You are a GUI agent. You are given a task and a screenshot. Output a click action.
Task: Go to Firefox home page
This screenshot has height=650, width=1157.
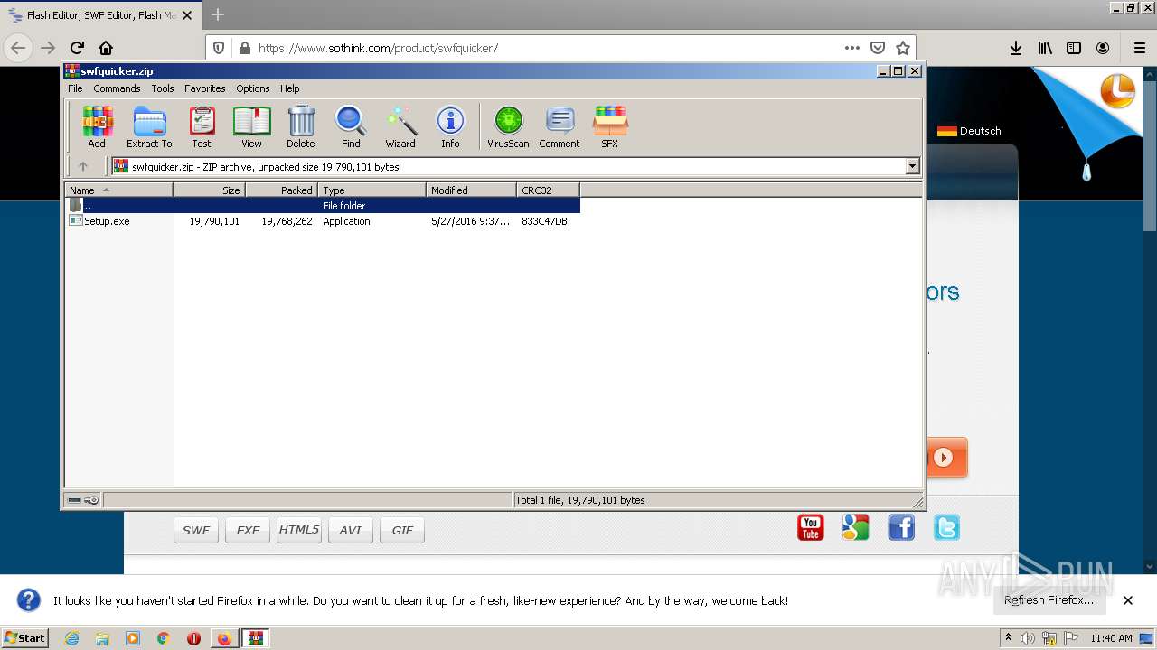point(106,48)
